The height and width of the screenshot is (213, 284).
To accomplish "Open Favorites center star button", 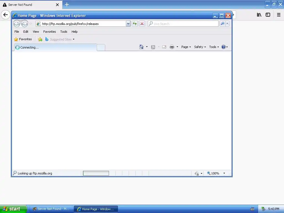I will 23,39.
